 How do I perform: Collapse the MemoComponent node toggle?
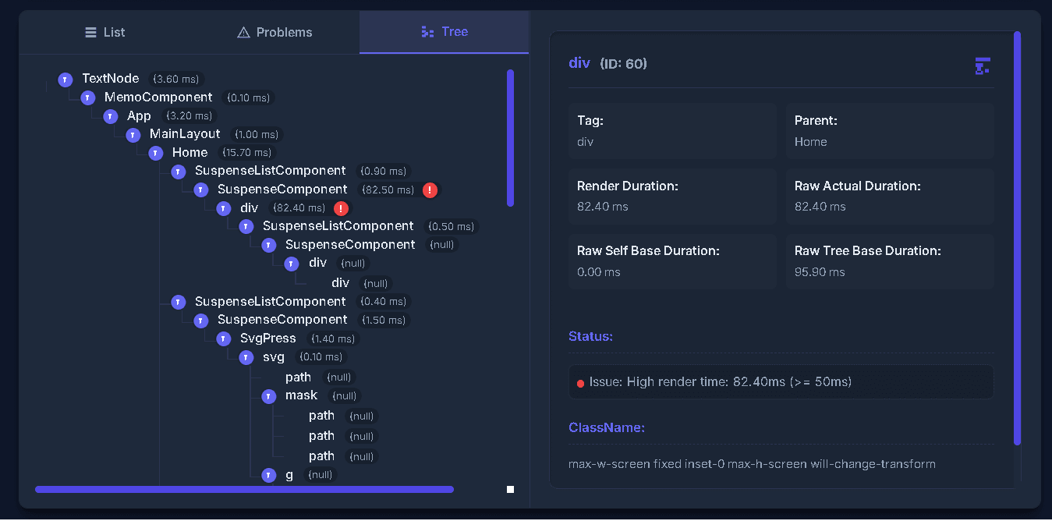88,97
